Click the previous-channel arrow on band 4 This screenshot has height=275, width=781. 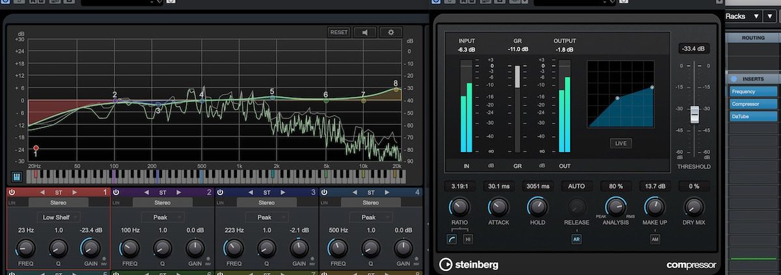(x=355, y=192)
